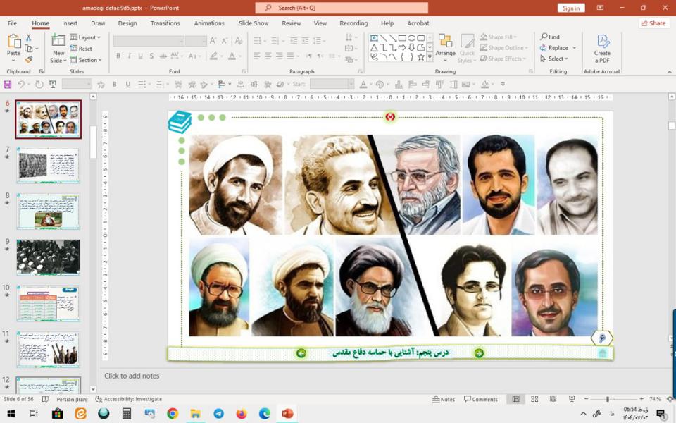Click Reset in Slides group
Screen dimensions: 676x423
tap(81, 49)
